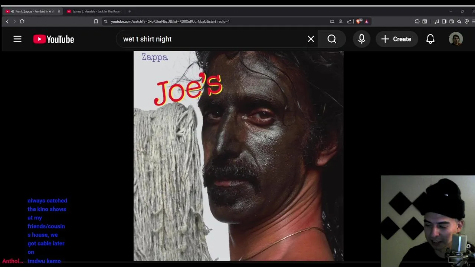Open a new browser tab
475x267 pixels.
click(130, 11)
